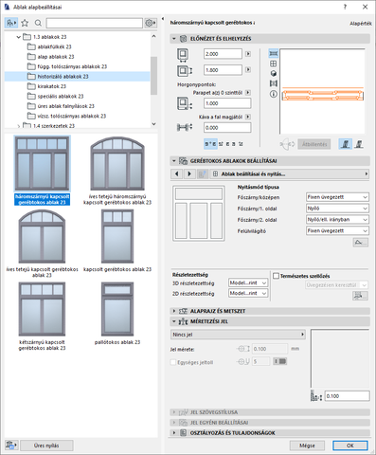Screen dimensions: 376x455
Task: Collapse 1.3 ablakok 23 folder
Action: pos(19,37)
